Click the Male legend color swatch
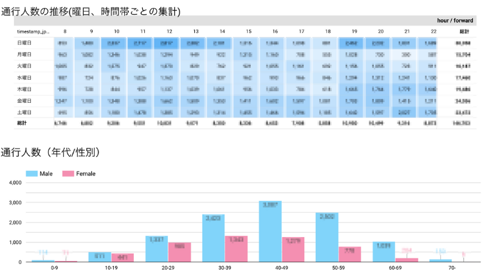This screenshot has width=489, height=275. pos(32,173)
